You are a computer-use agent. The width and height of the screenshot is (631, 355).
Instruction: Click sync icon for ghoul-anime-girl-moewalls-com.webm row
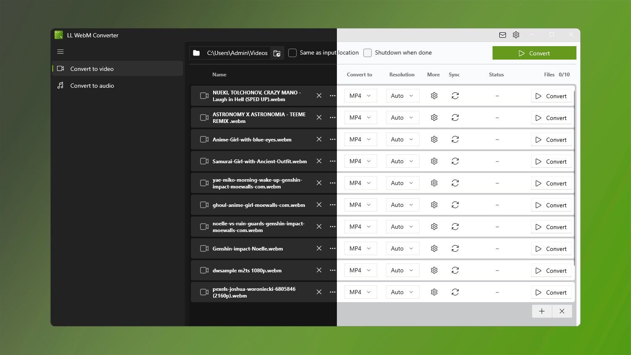[455, 205]
